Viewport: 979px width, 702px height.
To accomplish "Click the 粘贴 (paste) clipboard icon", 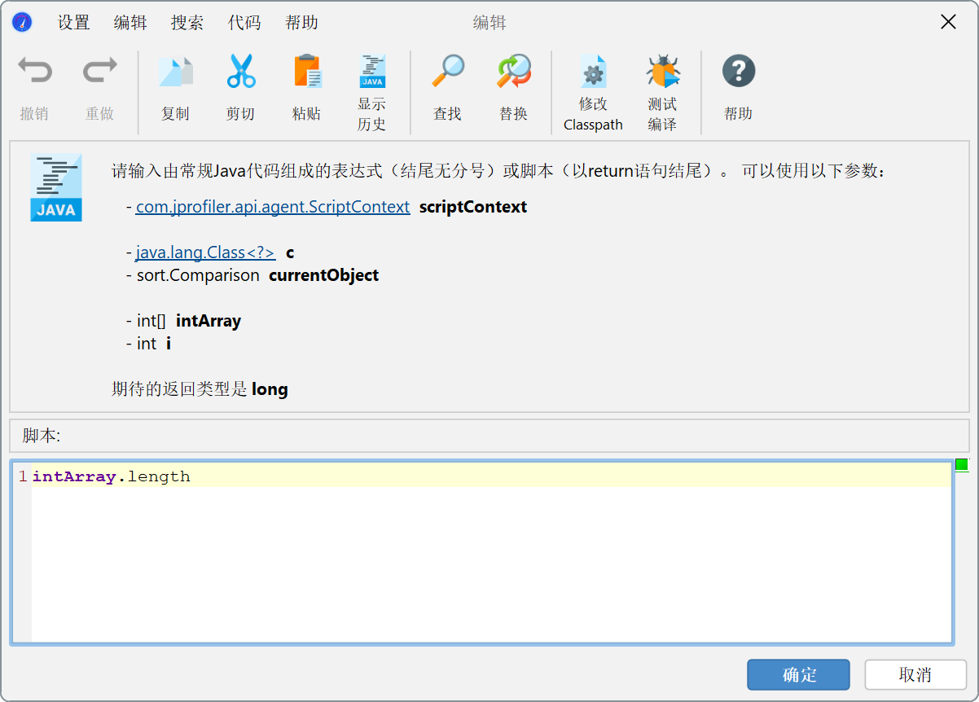I will (306, 72).
